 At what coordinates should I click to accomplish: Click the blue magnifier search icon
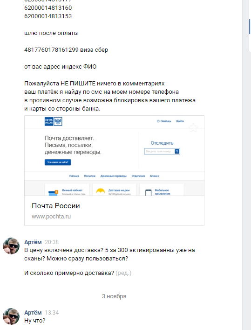[177, 151]
